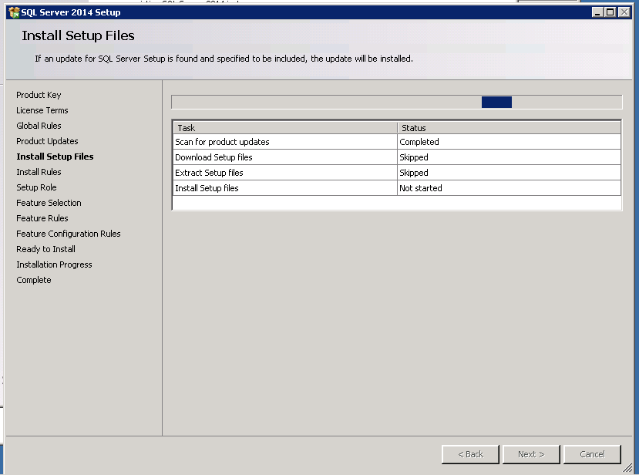The width and height of the screenshot is (639, 475).
Task: Select Product Updates in the step list
Action: tap(47, 141)
